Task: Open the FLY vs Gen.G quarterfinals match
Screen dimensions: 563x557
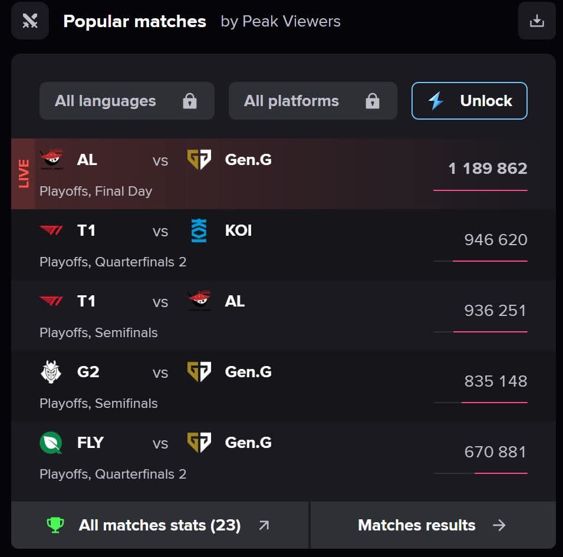Action: [236, 457]
